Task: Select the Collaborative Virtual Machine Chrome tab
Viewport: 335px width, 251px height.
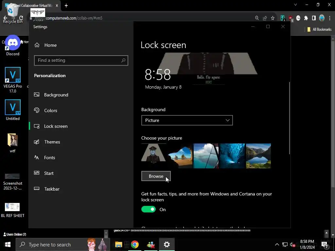Action: 32,6
